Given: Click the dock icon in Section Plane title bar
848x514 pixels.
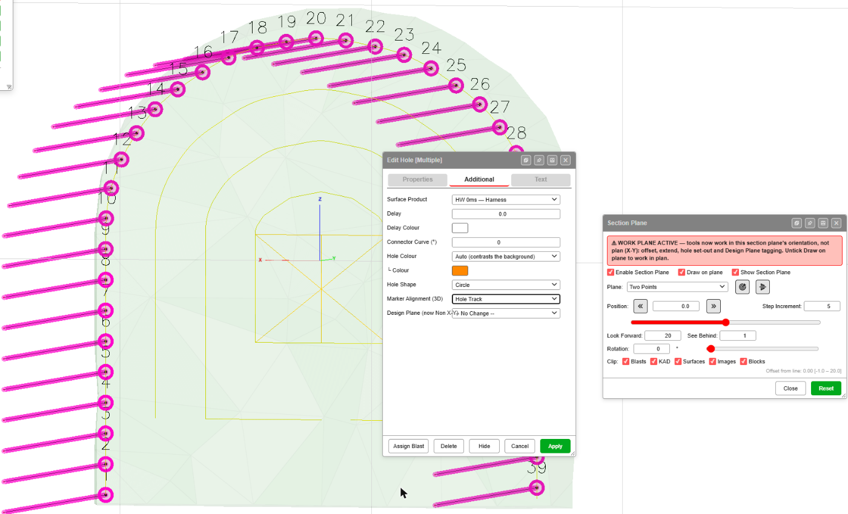Looking at the screenshot, I should click(823, 223).
